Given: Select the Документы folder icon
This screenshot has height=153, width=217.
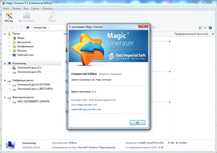Looking at the screenshot, I should (14, 42).
